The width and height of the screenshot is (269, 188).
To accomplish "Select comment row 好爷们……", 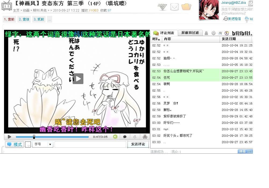I will (x=201, y=123).
